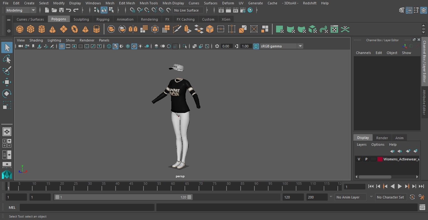428x220 pixels.
Task: Click the Combine meshes shelf icon
Action: (x=111, y=29)
